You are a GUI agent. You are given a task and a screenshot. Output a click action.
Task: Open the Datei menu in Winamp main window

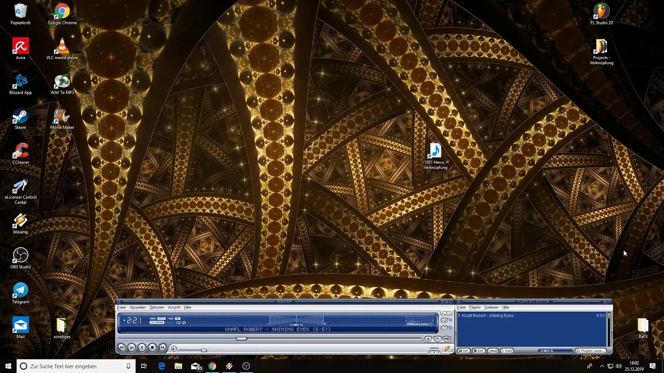pyautogui.click(x=121, y=307)
